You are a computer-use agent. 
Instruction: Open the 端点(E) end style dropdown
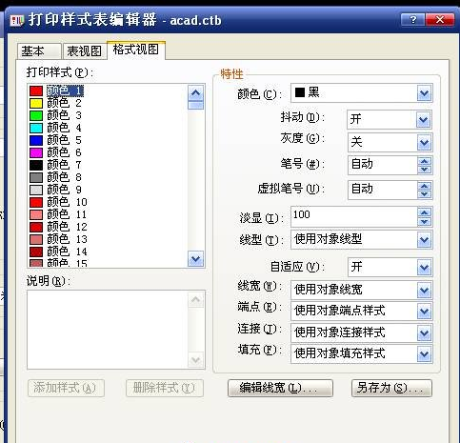[x=425, y=312]
